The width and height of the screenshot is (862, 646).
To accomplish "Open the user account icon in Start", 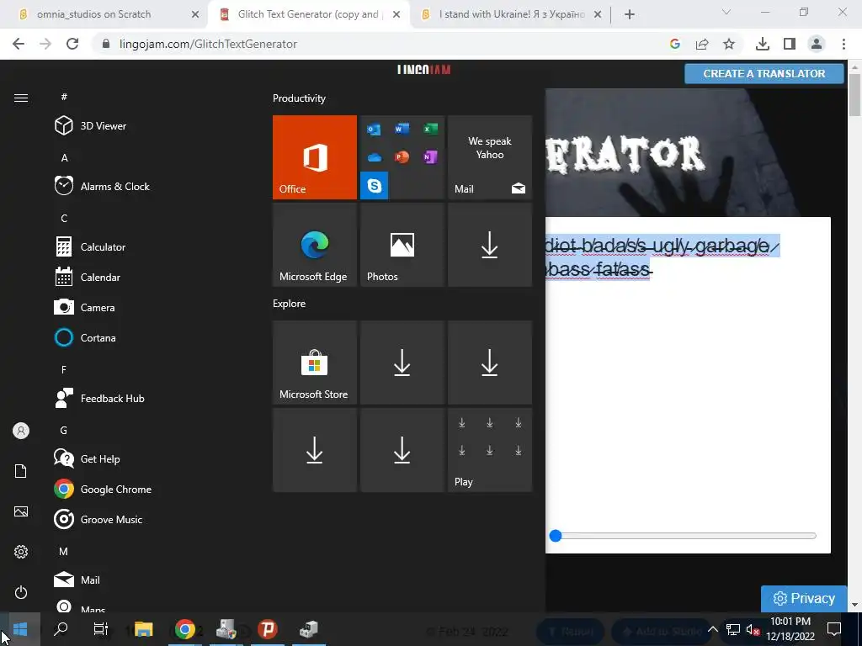I will 21,431.
